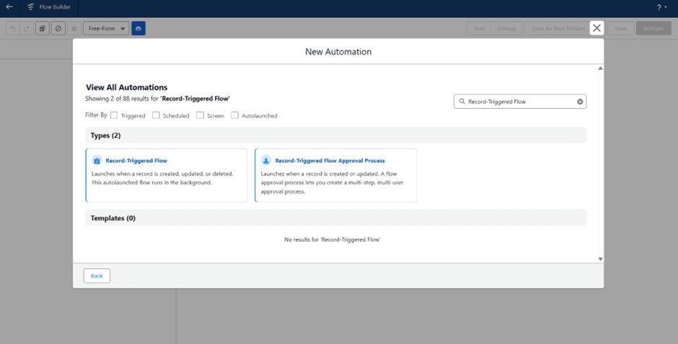Viewport: 678px width, 344px height.
Task: Click the Run button
Action: (x=479, y=29)
